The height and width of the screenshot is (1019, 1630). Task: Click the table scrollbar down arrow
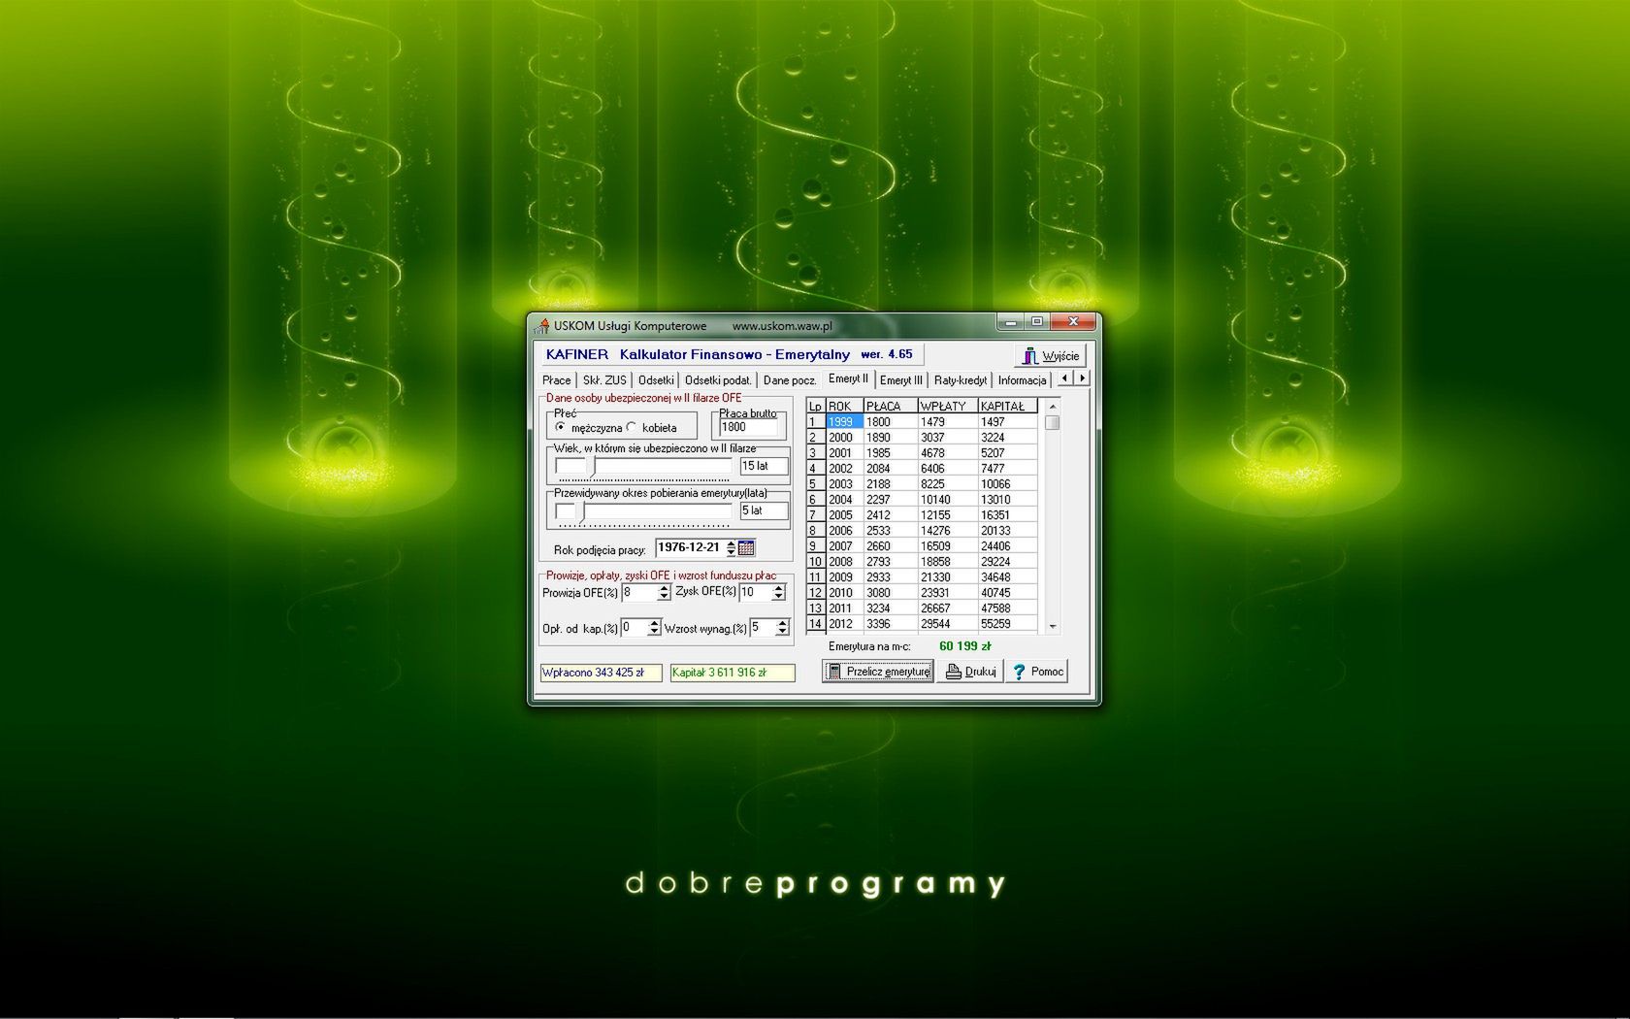(x=1053, y=627)
